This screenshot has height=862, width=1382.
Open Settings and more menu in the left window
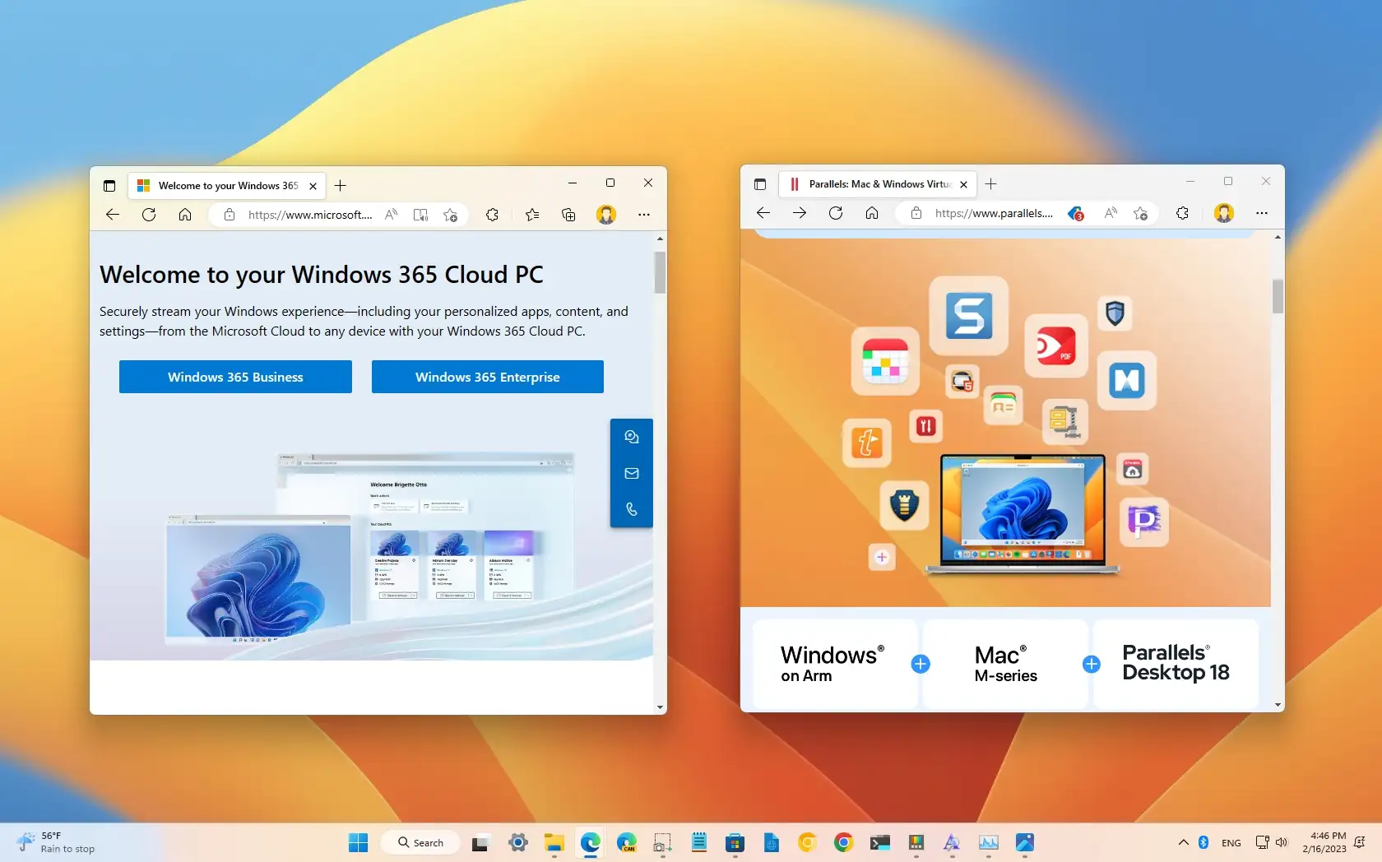643,215
